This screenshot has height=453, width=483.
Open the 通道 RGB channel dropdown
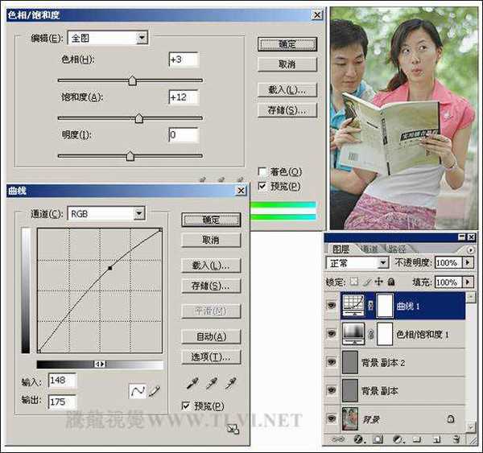[x=138, y=213]
